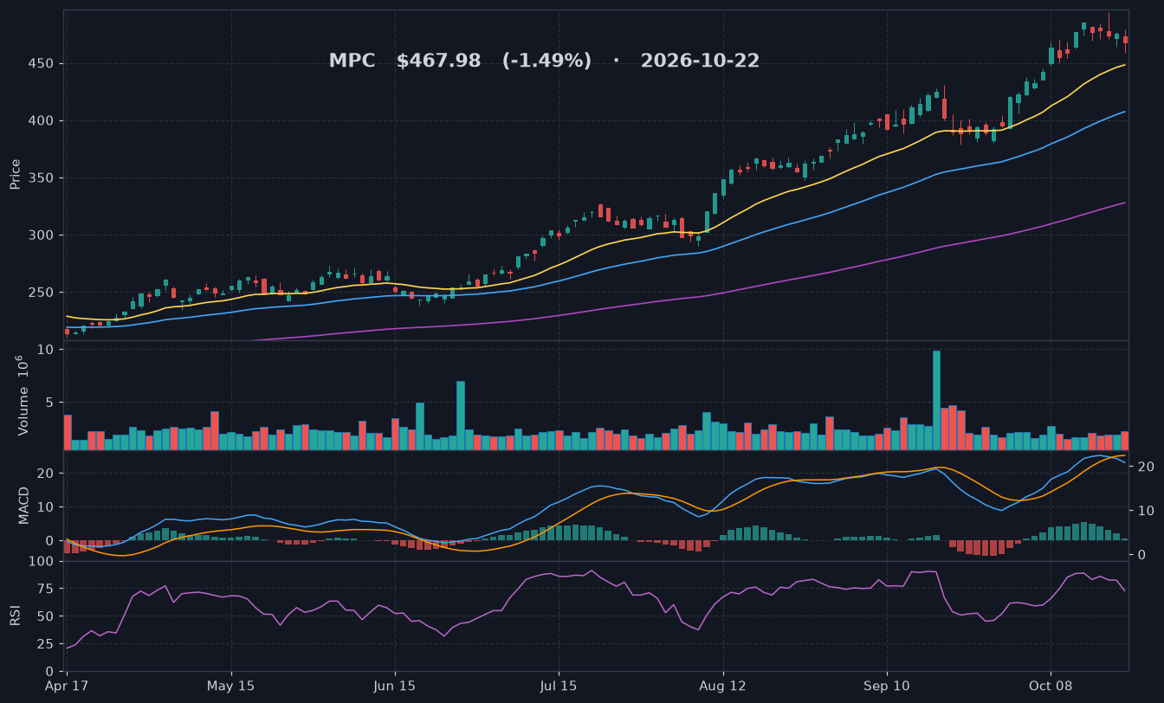1164x703 pixels.
Task: Click the tallest bar in the Volume panel
Action: pyautogui.click(x=936, y=400)
